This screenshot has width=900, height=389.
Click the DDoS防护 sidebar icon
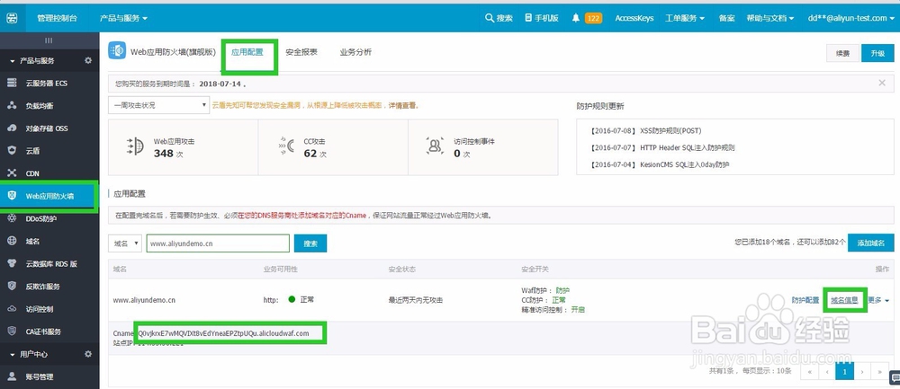pos(12,218)
